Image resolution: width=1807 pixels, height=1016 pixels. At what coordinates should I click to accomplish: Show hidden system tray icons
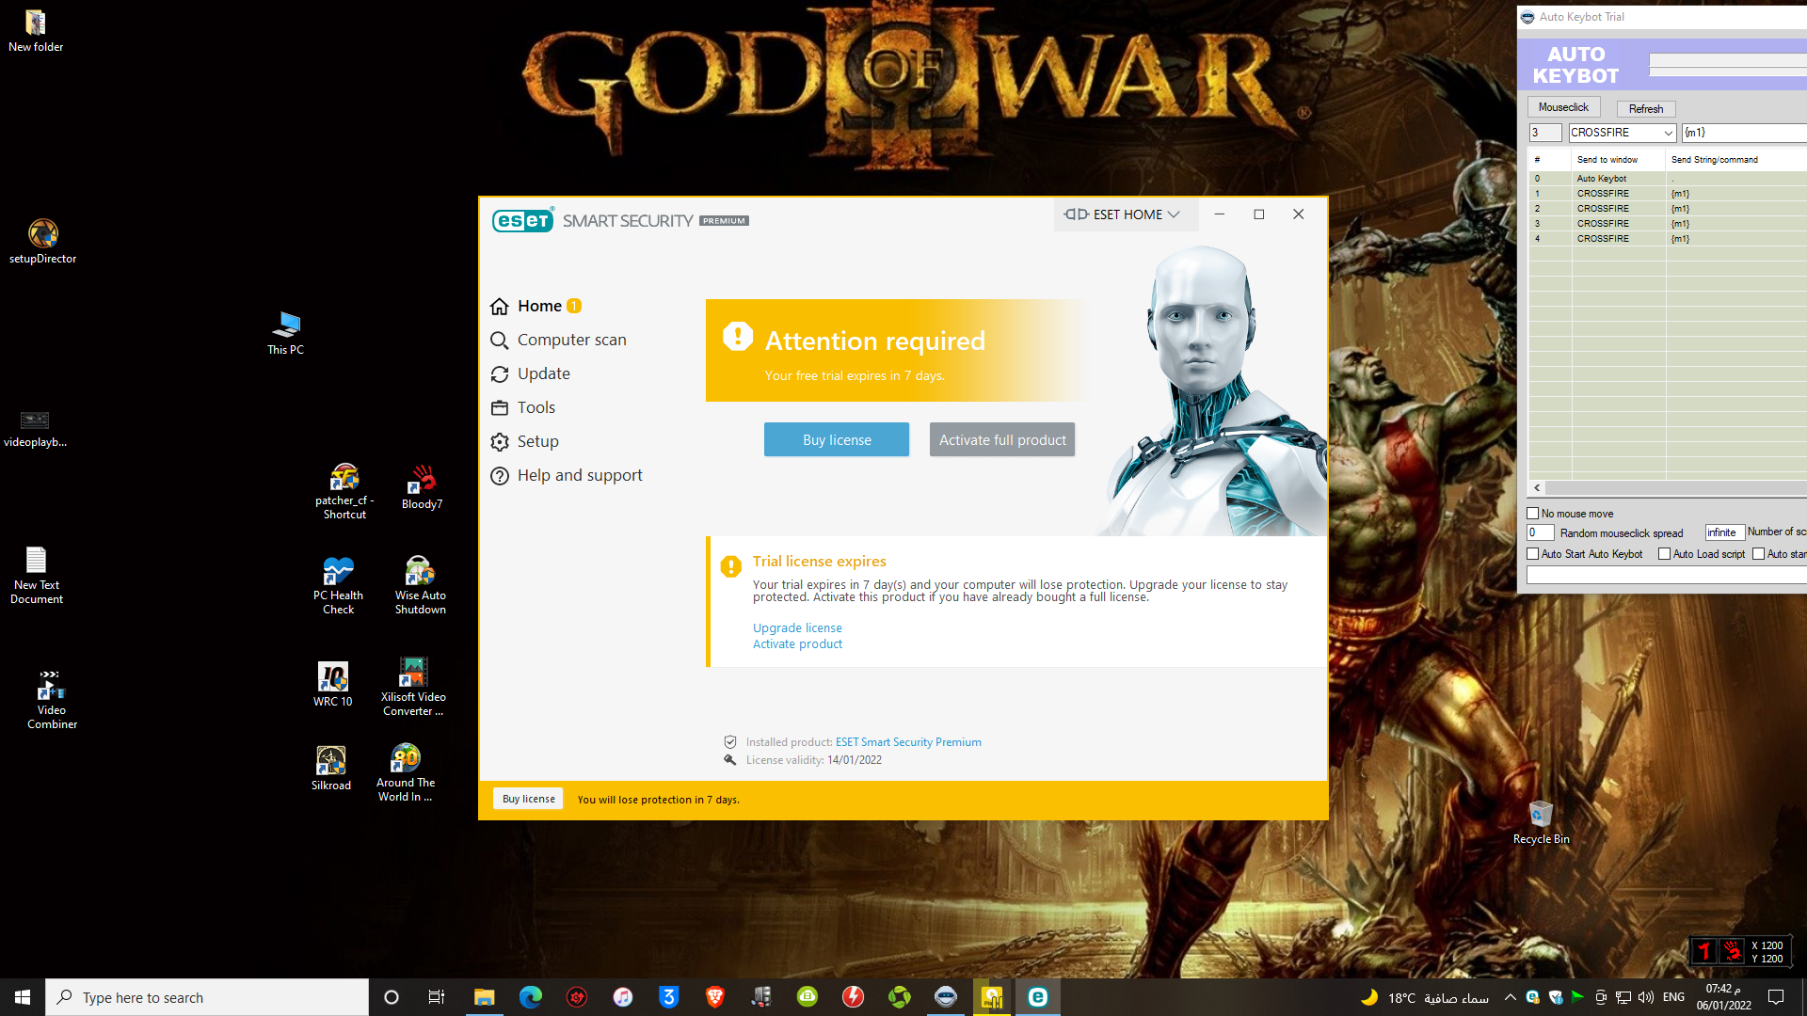[x=1510, y=997]
